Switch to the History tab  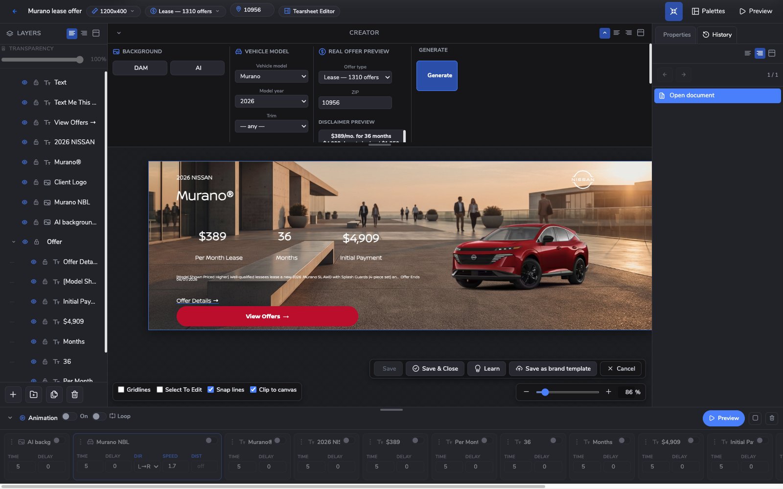tap(717, 35)
